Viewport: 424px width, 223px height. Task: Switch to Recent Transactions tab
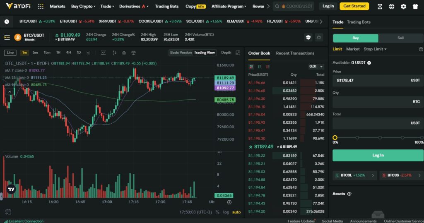click(295, 53)
